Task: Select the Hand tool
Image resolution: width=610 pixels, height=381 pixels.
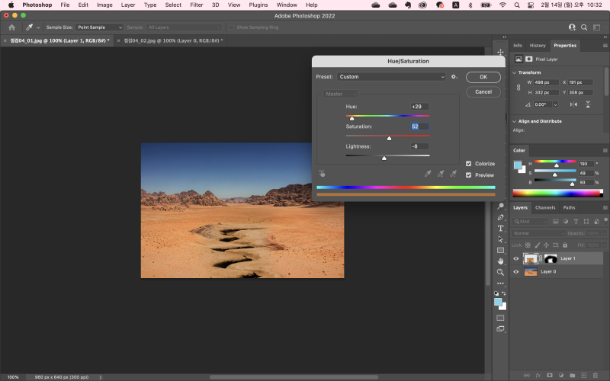Action: 500,261
